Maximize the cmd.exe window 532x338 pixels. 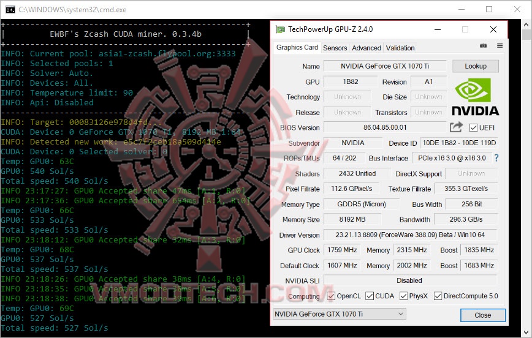point(489,10)
